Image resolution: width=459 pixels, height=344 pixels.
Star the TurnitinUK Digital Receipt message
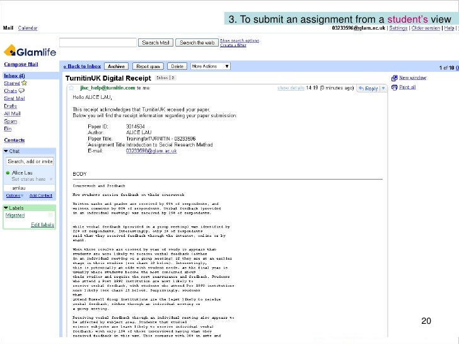(x=71, y=88)
